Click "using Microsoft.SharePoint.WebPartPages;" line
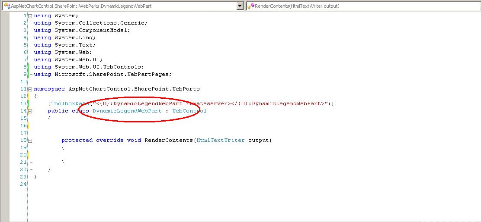Screen dimensions: 481x222 103,74
